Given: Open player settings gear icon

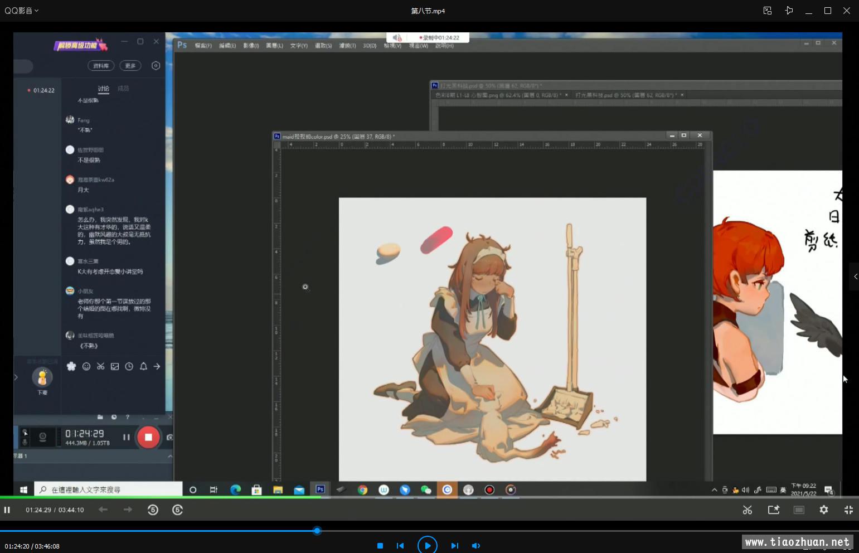Looking at the screenshot, I should [823, 510].
